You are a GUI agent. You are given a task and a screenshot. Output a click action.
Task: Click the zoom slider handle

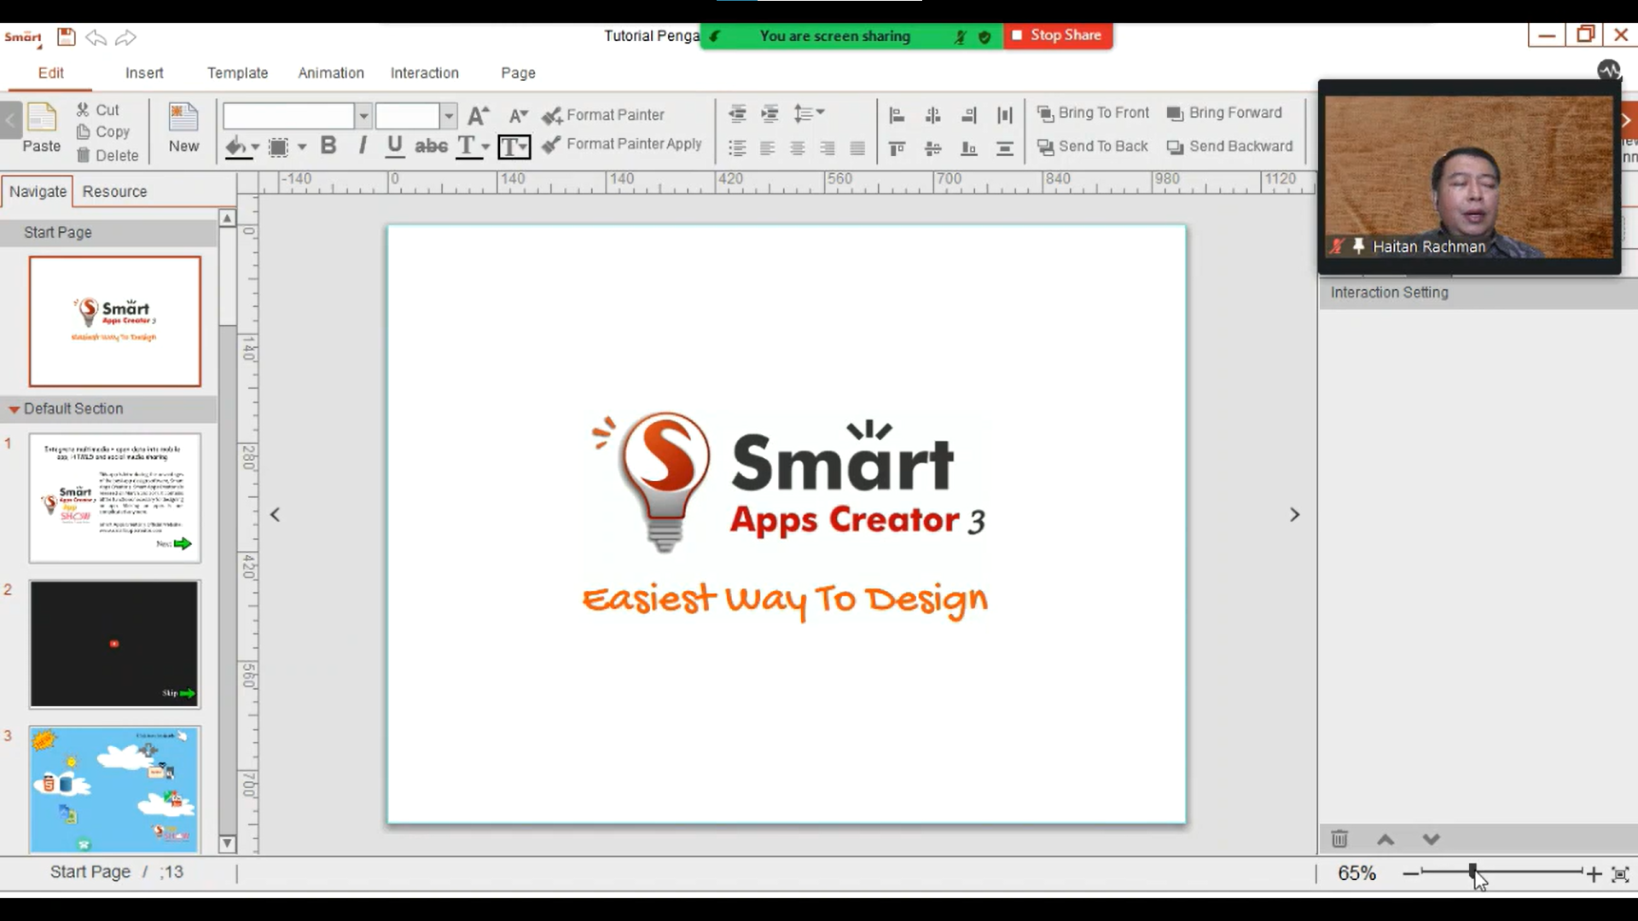[1472, 872]
